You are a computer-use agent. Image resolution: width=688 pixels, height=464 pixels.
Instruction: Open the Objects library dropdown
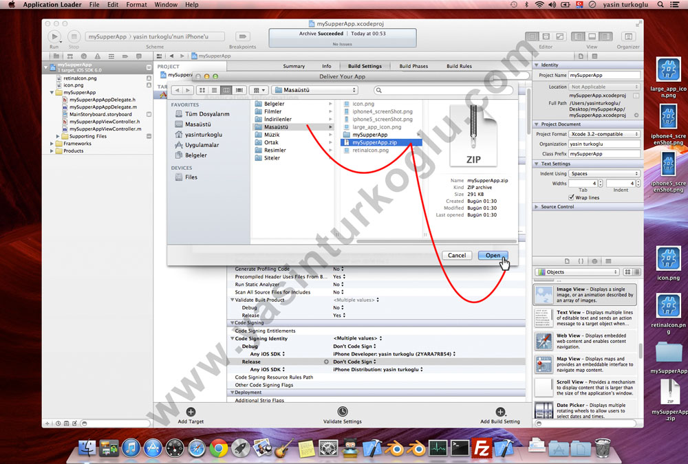(577, 272)
